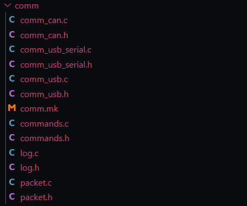Collapse the comm folder chevron
The height and width of the screenshot is (206, 247).
pyautogui.click(x=8, y=5)
